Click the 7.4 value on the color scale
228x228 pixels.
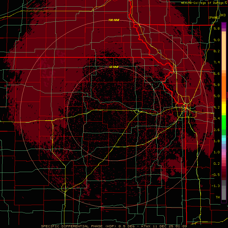217,62
